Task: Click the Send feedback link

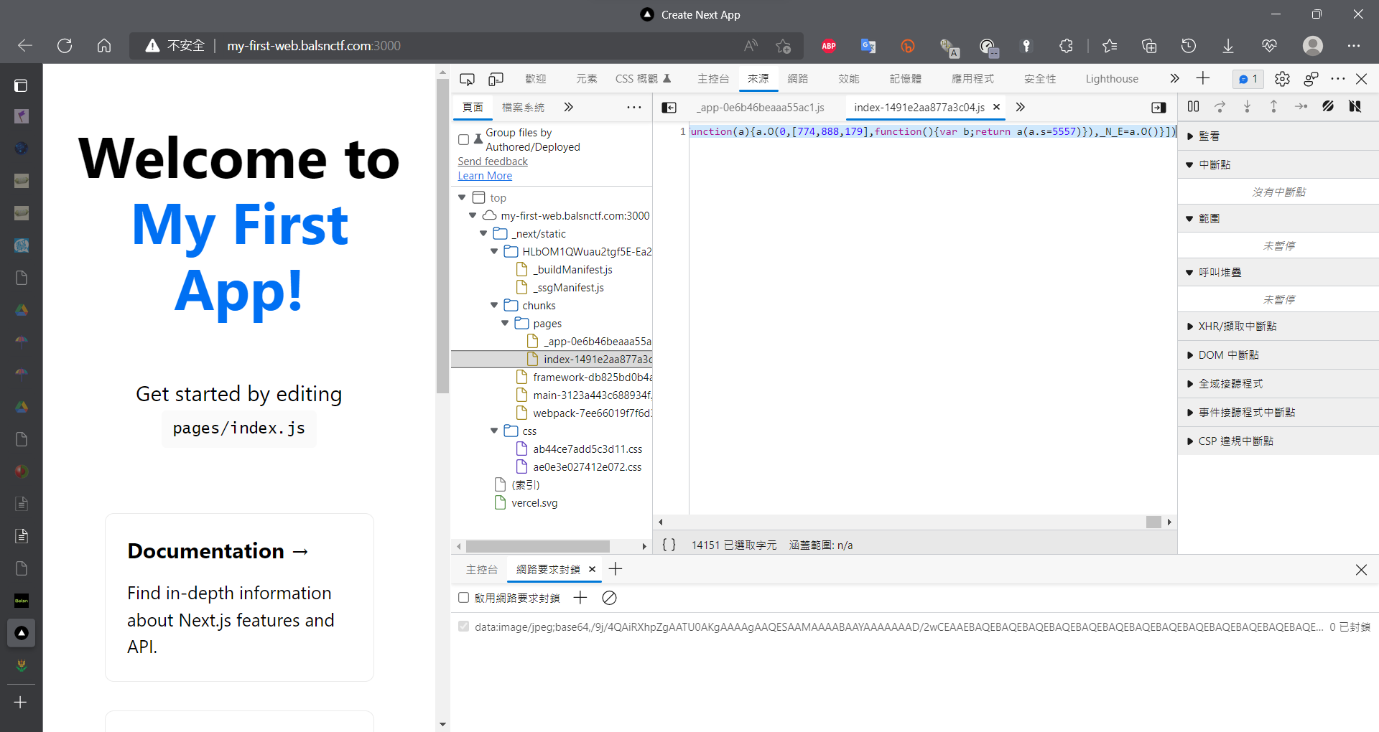Action: point(493,161)
